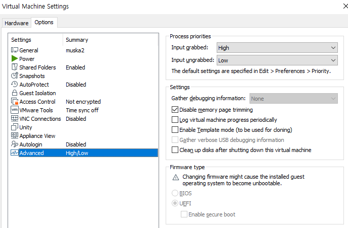The image size is (348, 228).
Task: Click the Time sync off summary text
Action: pyautogui.click(x=82, y=110)
